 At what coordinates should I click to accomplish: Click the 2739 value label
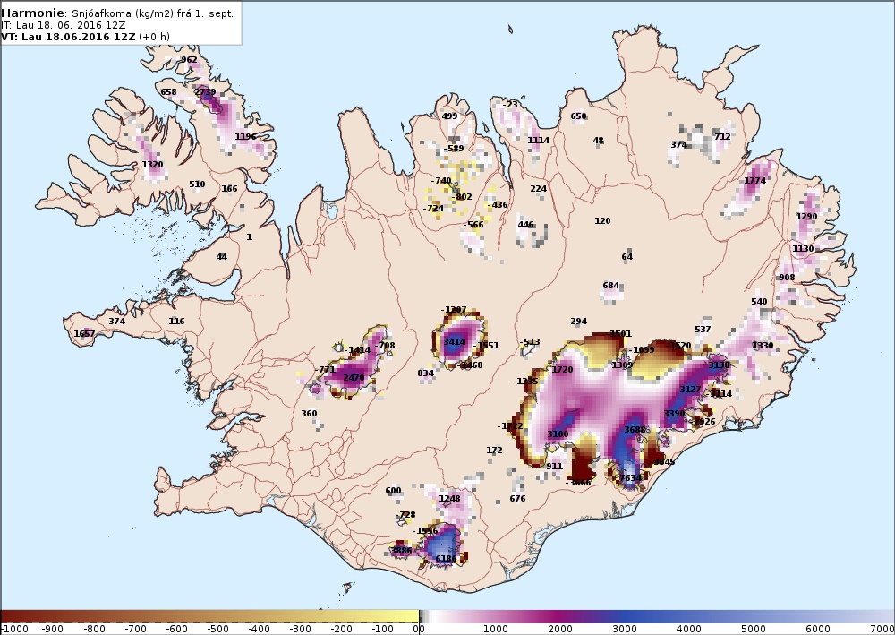pos(205,92)
